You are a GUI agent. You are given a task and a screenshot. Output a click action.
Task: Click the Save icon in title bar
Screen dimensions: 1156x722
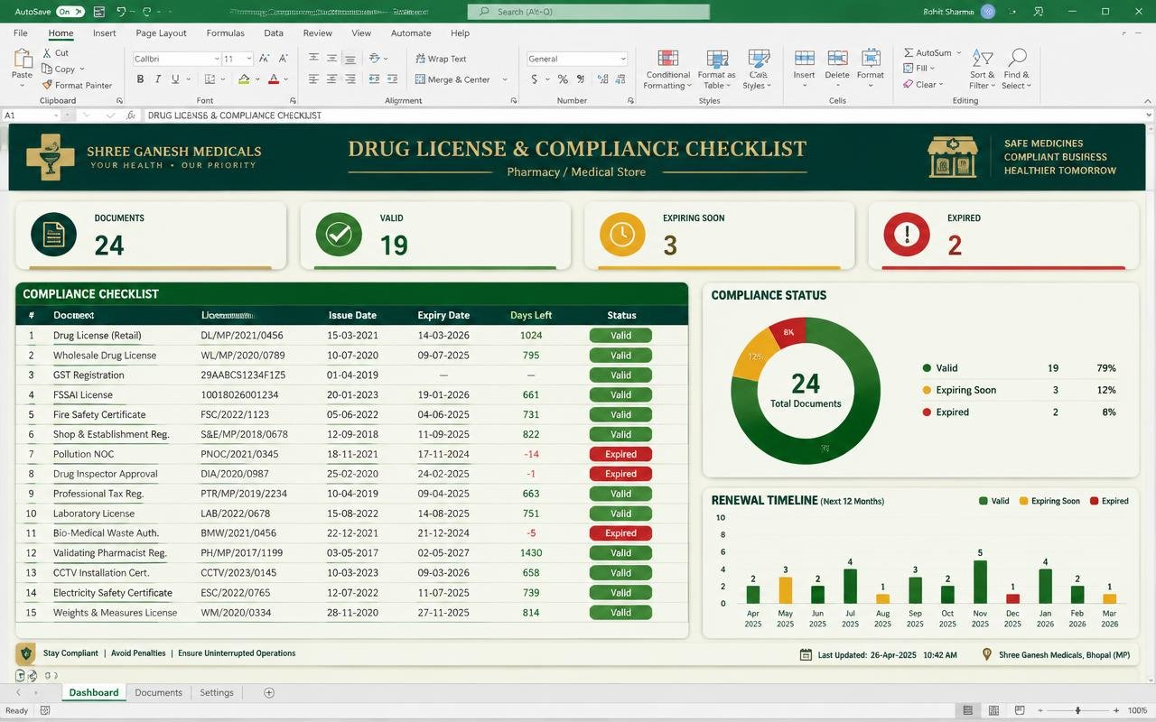point(98,12)
